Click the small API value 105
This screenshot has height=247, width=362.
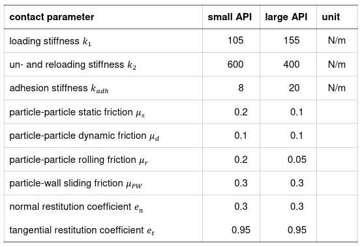coord(235,40)
